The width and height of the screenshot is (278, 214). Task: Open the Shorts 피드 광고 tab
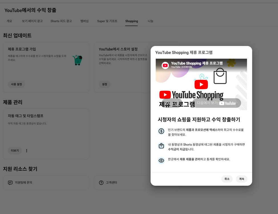[x=61, y=21]
